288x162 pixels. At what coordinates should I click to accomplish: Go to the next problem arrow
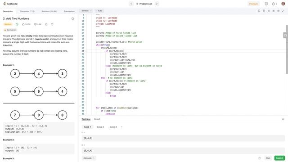tap(157, 4)
